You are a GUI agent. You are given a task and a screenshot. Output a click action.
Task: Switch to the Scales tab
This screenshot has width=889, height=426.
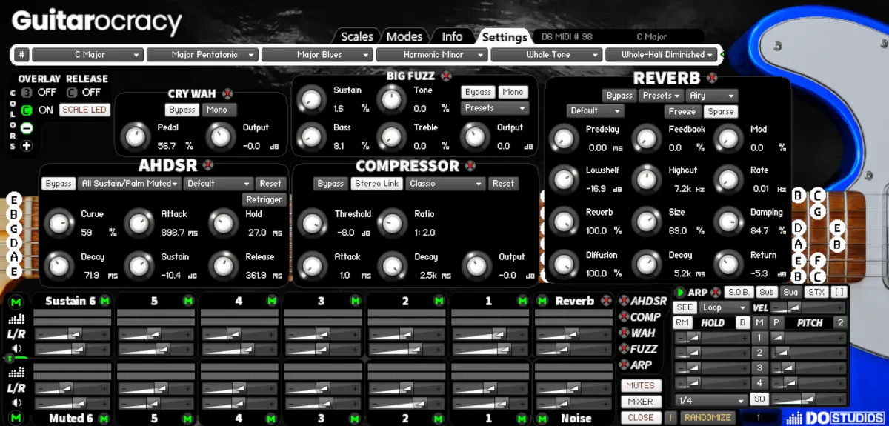[356, 36]
